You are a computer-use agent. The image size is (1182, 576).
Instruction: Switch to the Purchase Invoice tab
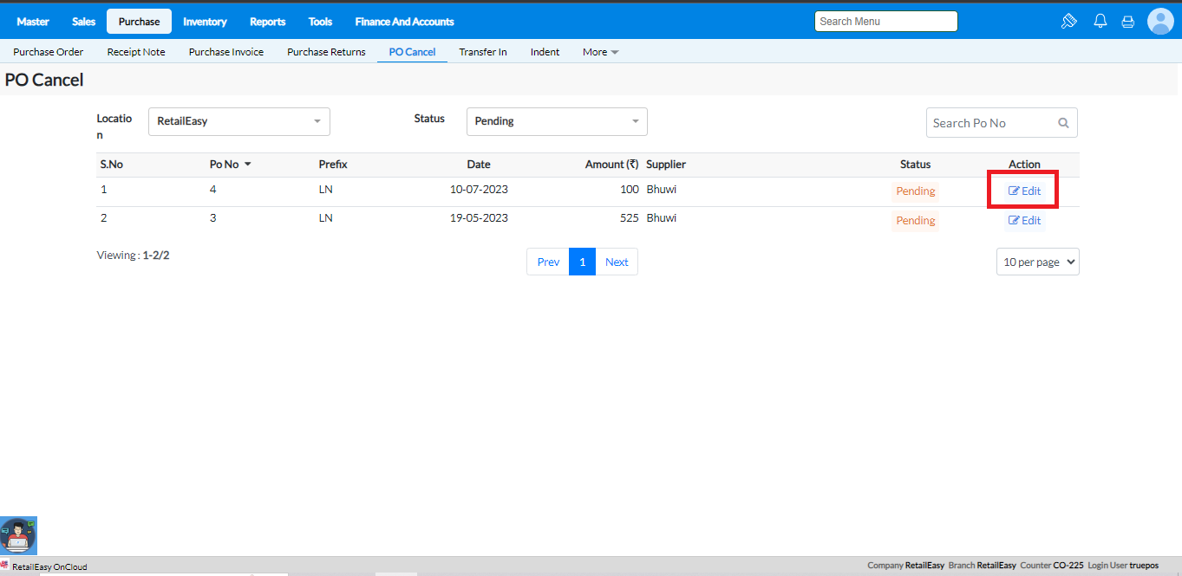(x=226, y=52)
